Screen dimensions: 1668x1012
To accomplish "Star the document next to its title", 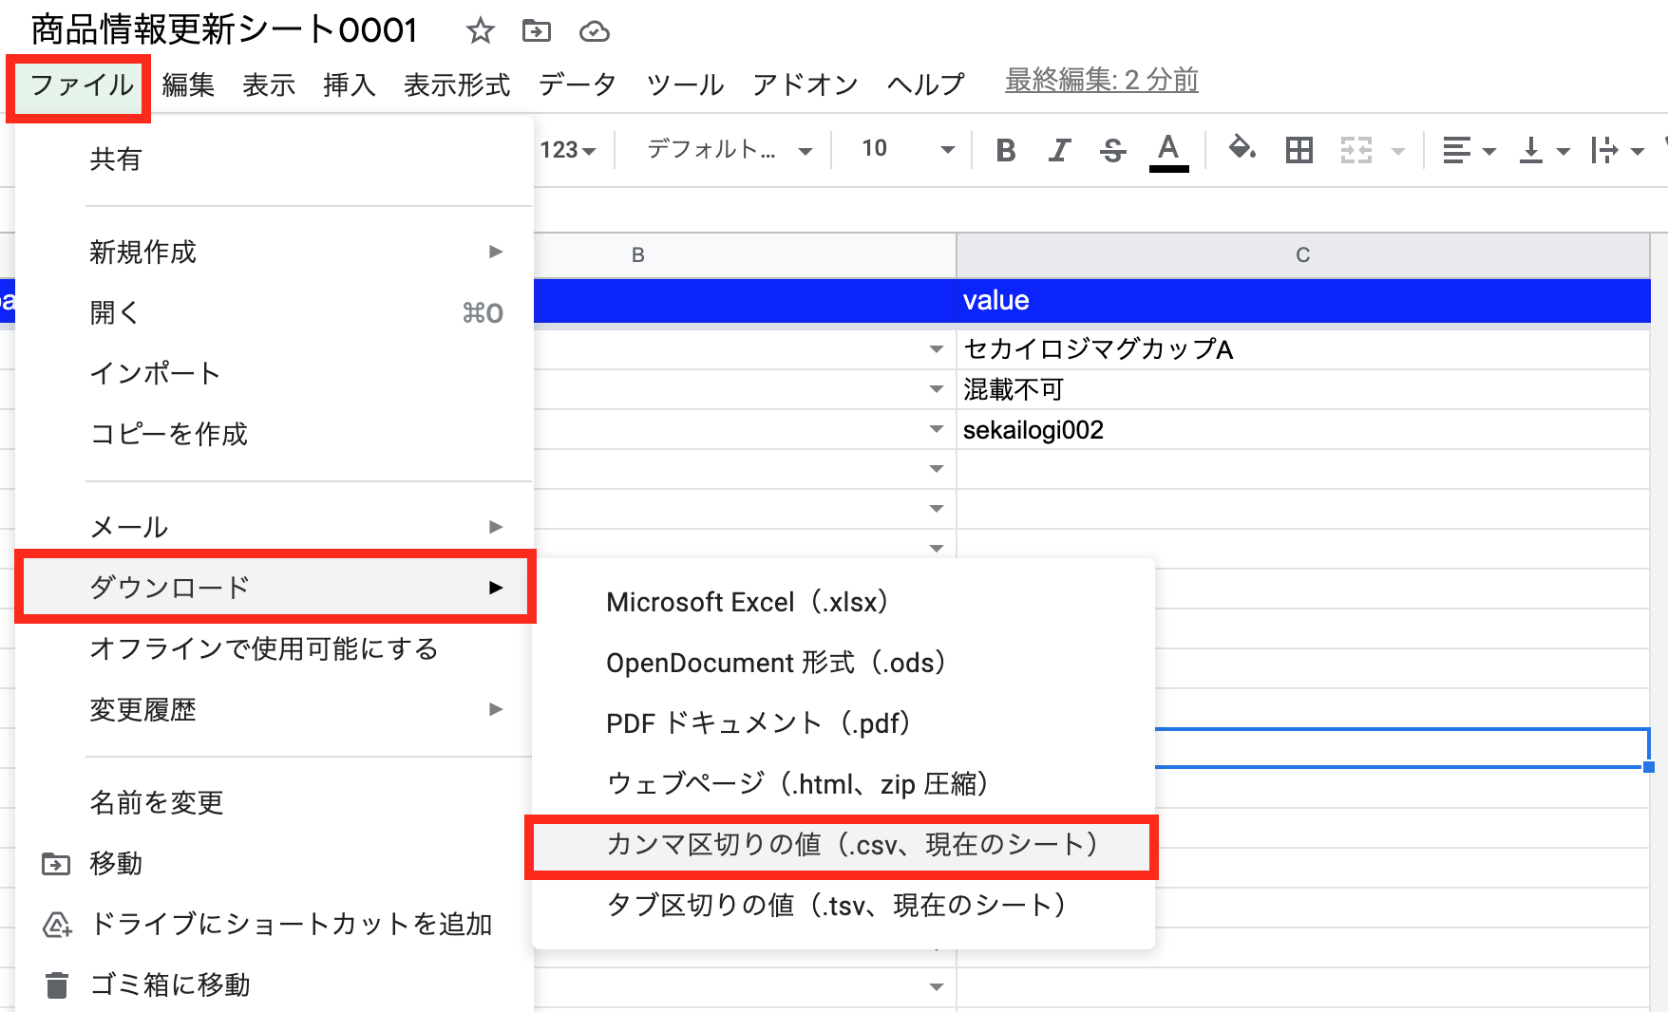I will coord(480,31).
